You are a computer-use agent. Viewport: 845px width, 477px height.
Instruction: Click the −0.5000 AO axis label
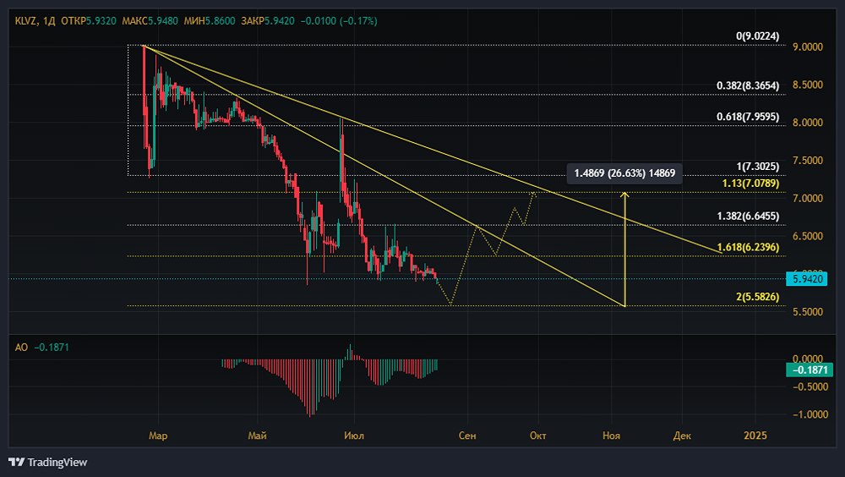tap(810, 387)
